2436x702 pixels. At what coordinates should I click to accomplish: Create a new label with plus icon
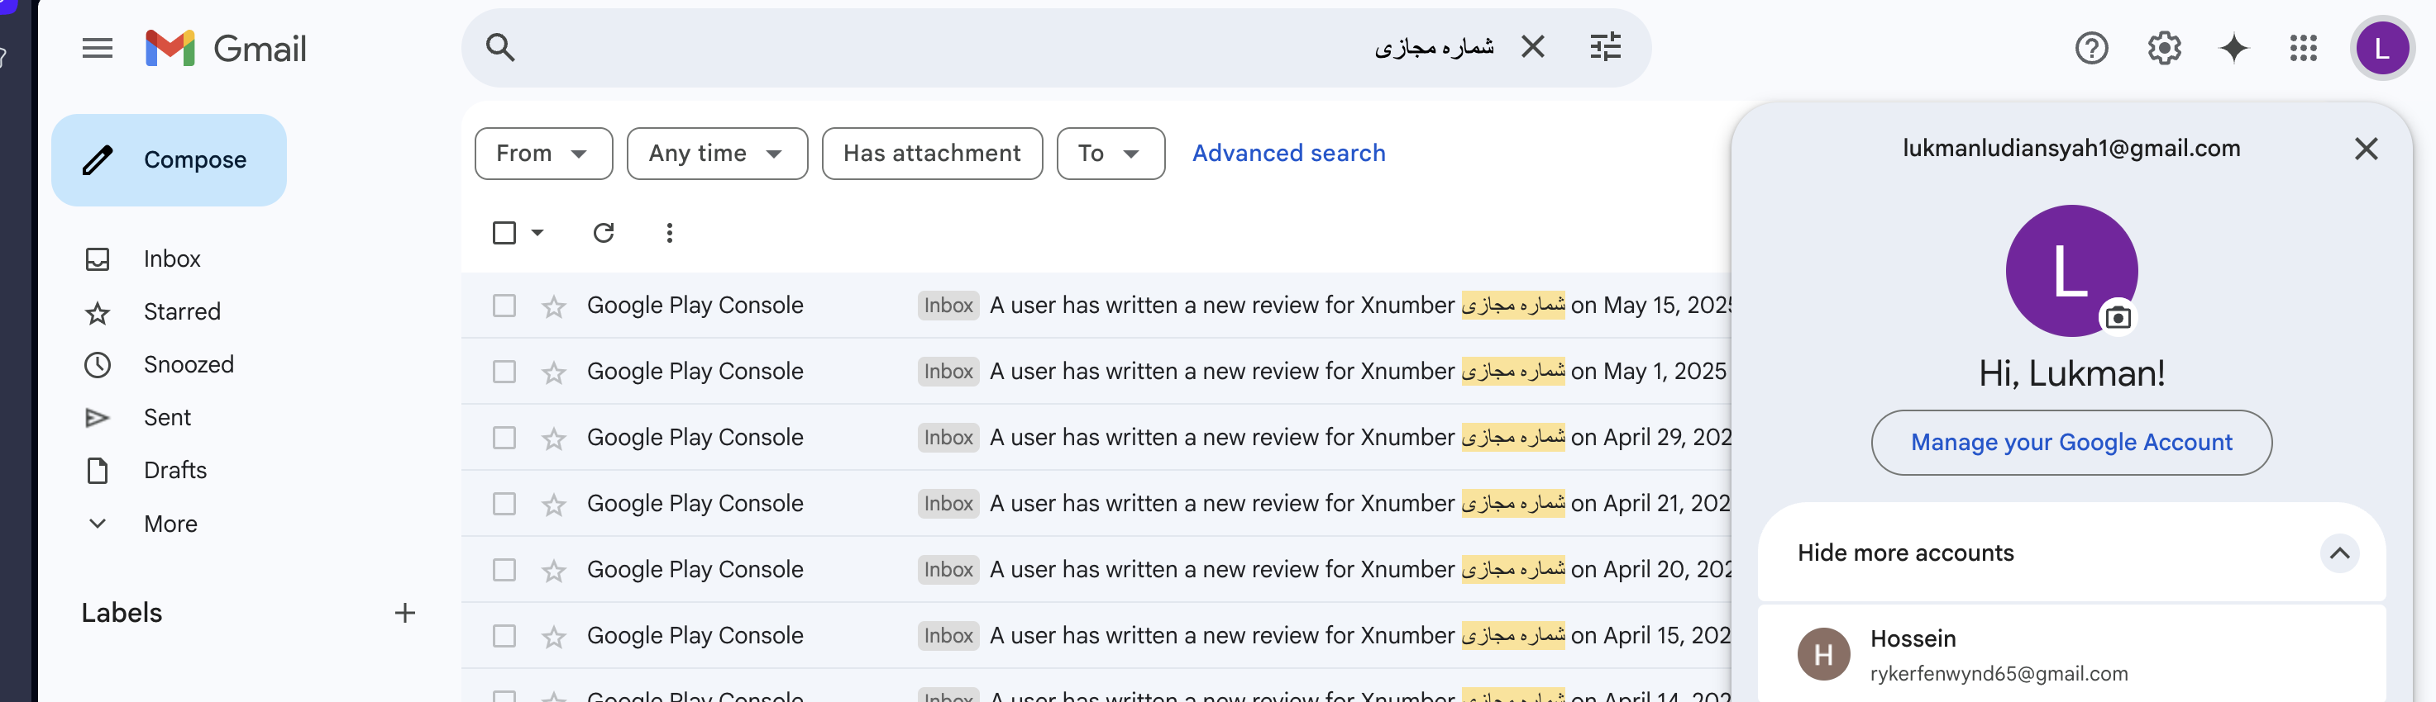tap(404, 613)
